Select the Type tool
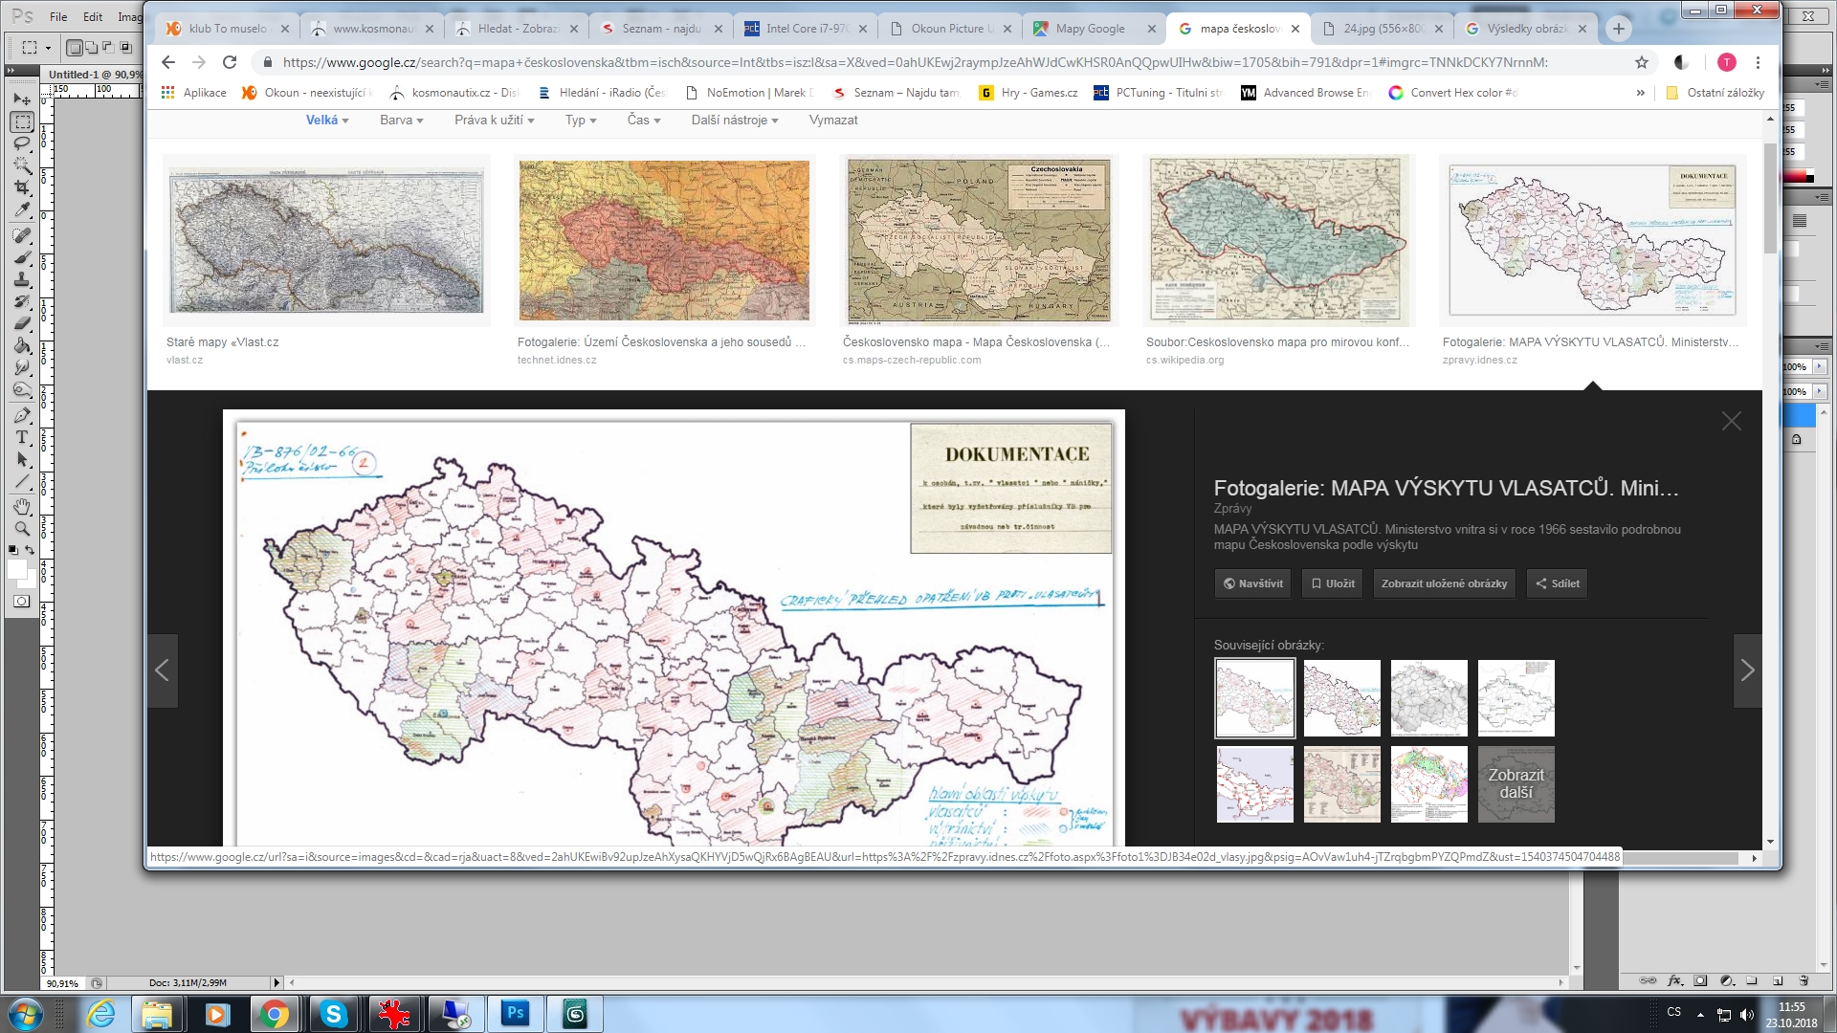The width and height of the screenshot is (1837, 1033). [22, 437]
